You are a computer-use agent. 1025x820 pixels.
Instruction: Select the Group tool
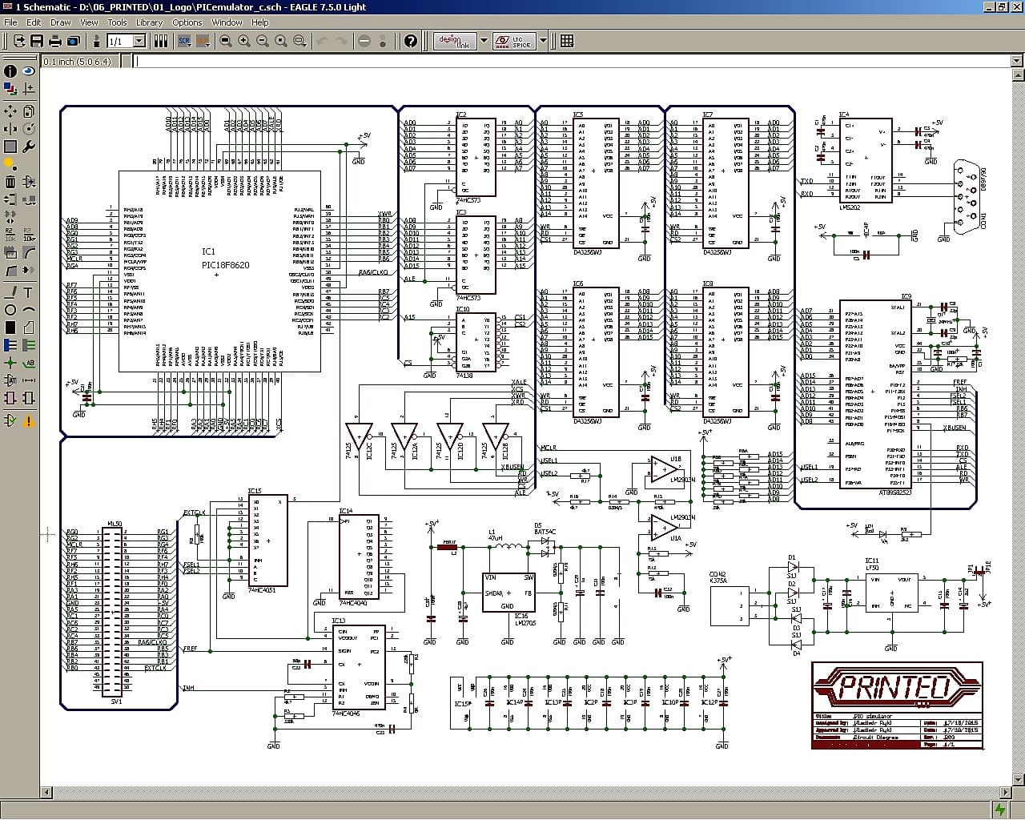pyautogui.click(x=10, y=147)
